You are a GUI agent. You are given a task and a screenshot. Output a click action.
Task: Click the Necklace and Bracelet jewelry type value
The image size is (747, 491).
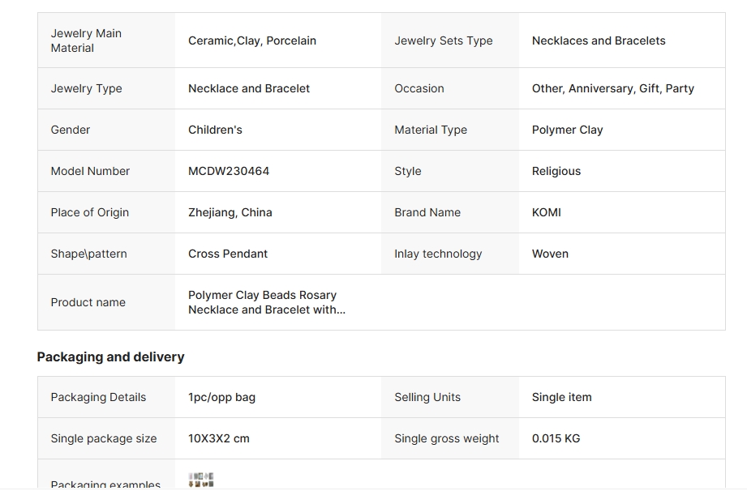[249, 88]
